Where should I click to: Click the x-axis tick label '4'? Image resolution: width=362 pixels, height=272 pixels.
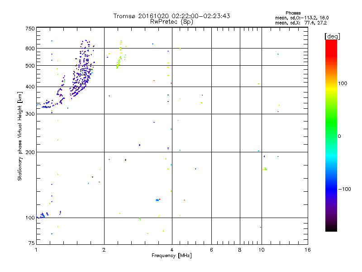[172, 250]
